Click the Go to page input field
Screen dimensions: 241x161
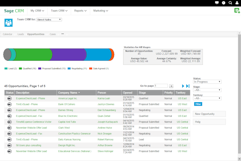point(161,86)
